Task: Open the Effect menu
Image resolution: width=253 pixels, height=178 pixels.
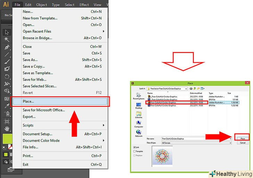Action: 84,5
